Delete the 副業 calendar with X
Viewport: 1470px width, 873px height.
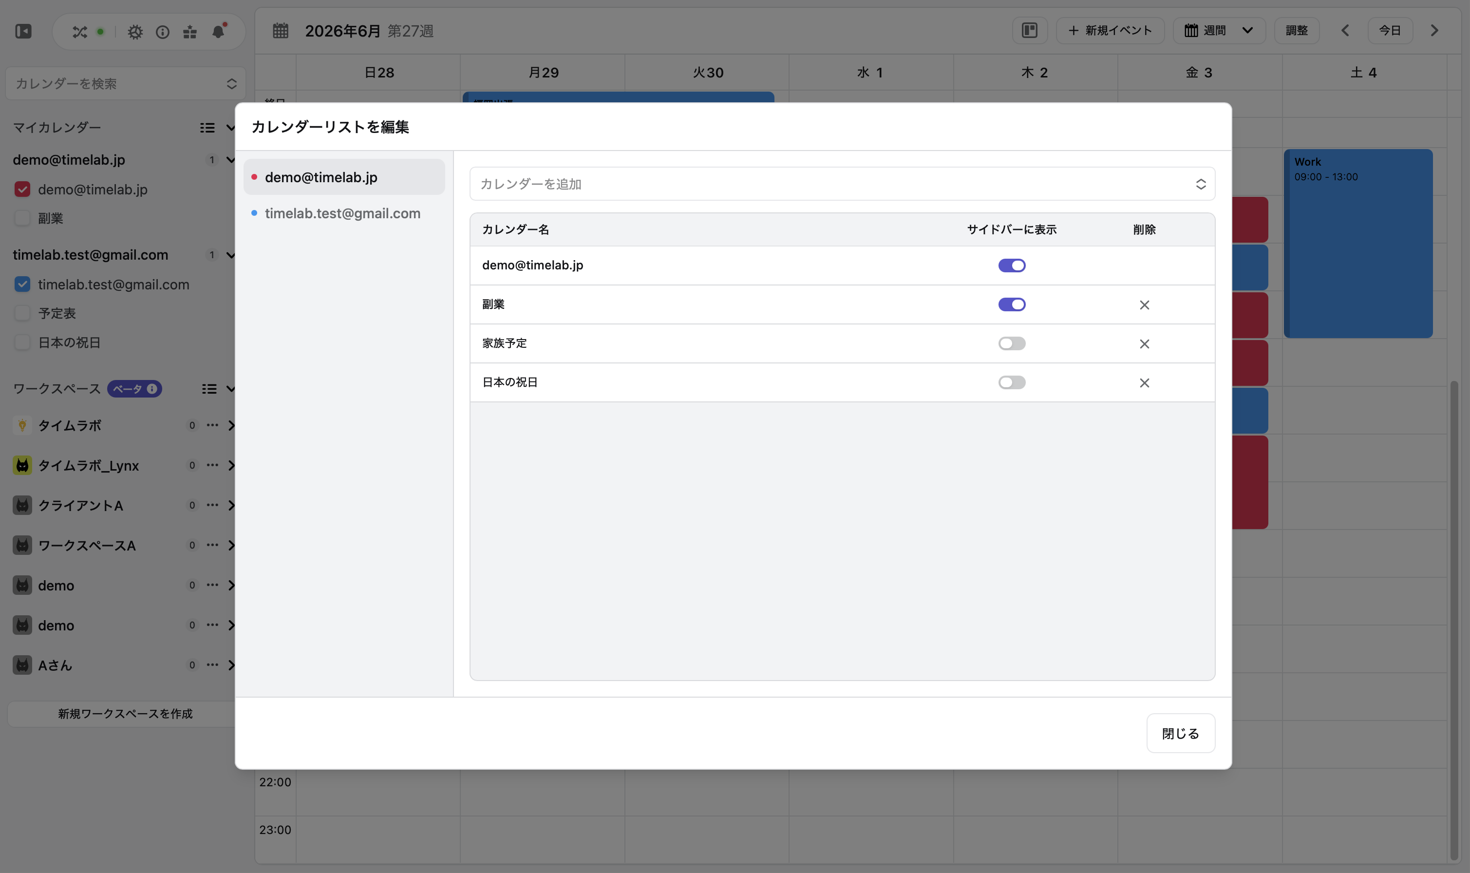click(1144, 305)
